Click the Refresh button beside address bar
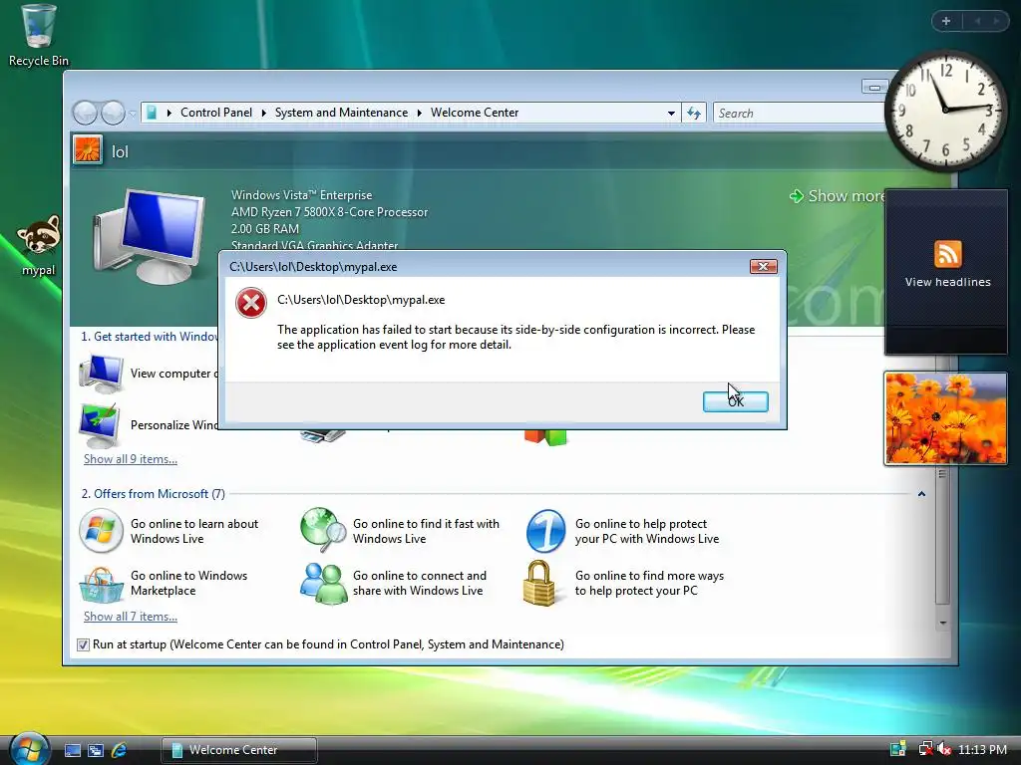 [694, 114]
